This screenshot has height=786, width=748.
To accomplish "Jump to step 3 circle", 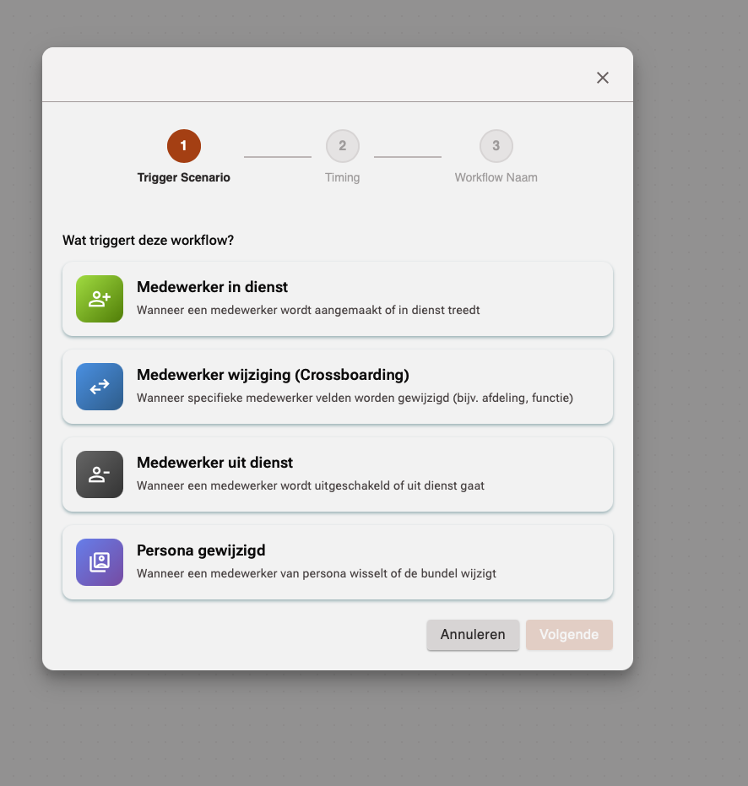I will (x=496, y=146).
